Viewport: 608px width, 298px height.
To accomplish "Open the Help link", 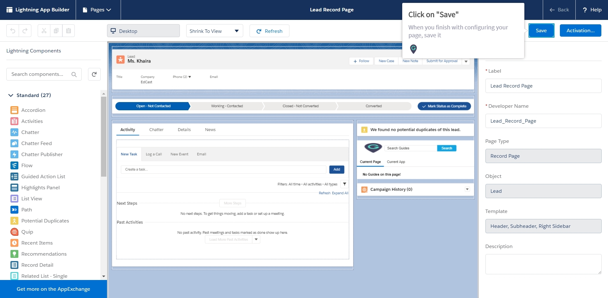I will pyautogui.click(x=592, y=10).
